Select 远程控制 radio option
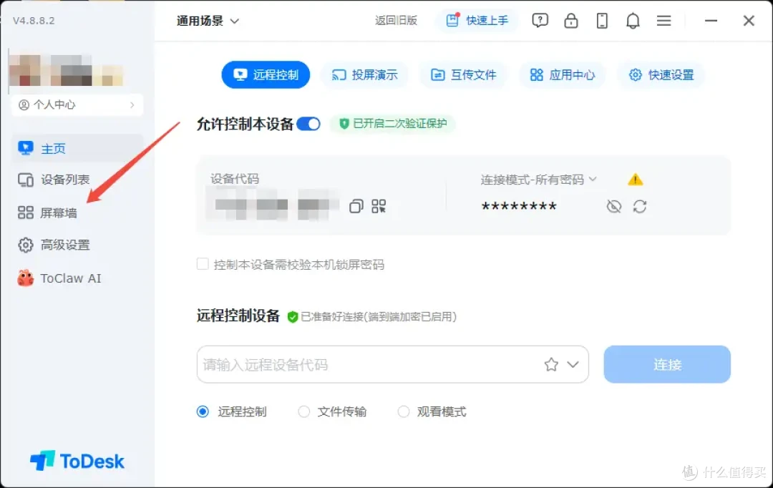The image size is (773, 488). [203, 411]
